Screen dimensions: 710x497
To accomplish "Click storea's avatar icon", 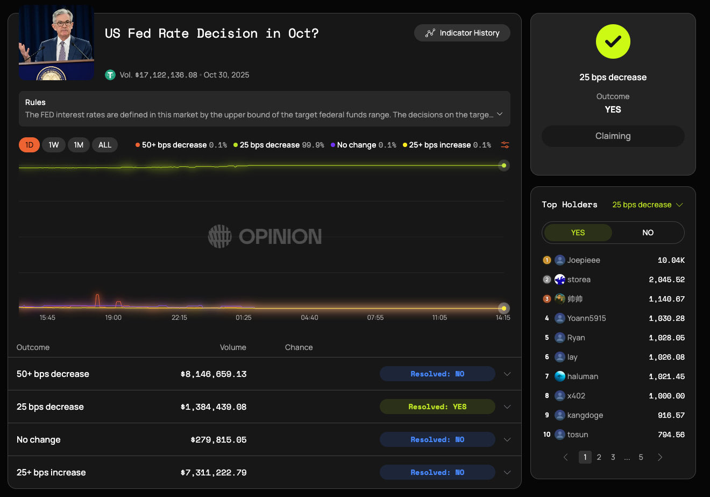I will coord(560,279).
